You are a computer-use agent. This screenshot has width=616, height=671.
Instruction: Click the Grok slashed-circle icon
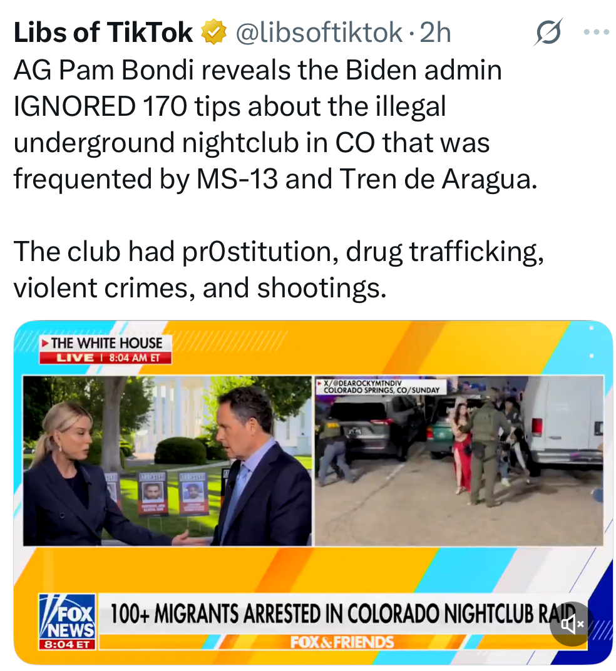pos(548,32)
